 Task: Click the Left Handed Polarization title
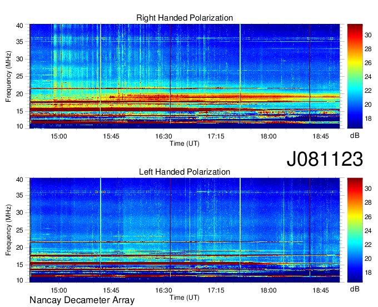[x=185, y=172]
